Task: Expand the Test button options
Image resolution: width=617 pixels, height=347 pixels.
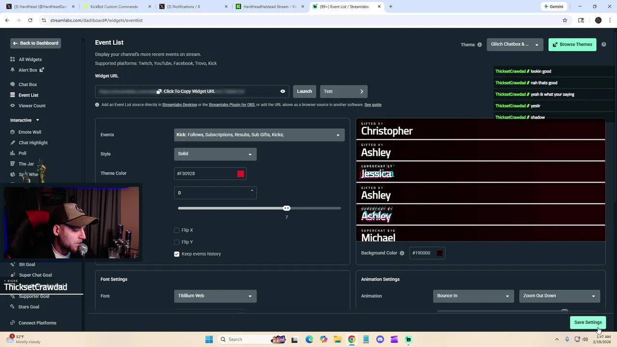Action: tap(362, 92)
